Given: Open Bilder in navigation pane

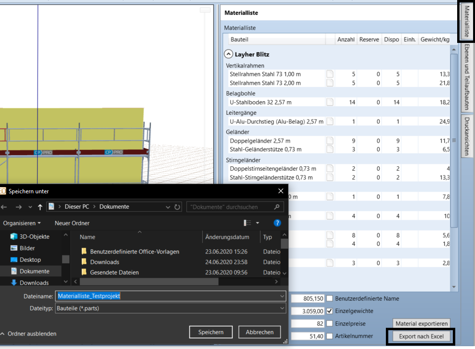Looking at the screenshot, I should point(23,248).
